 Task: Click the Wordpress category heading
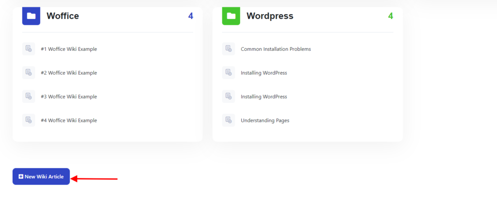pos(270,16)
